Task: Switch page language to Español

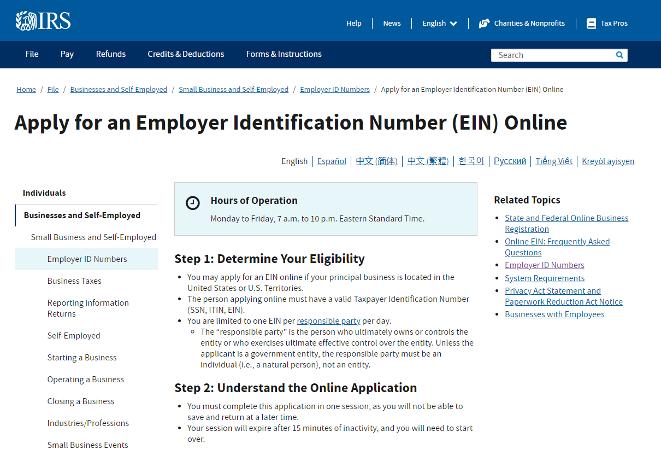Action: pyautogui.click(x=332, y=161)
